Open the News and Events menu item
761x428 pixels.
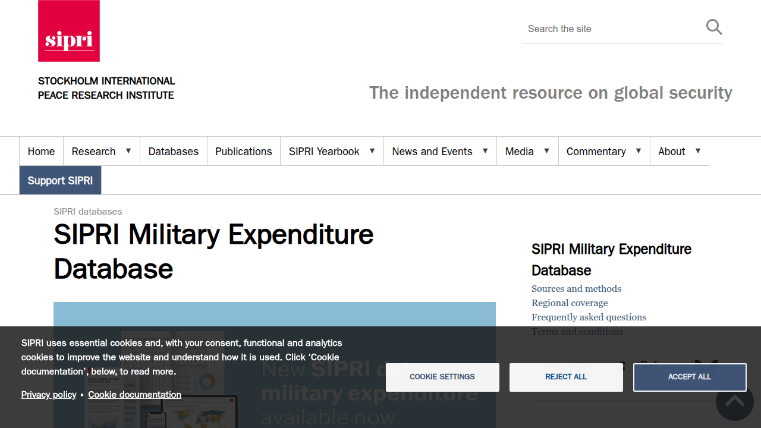click(432, 152)
